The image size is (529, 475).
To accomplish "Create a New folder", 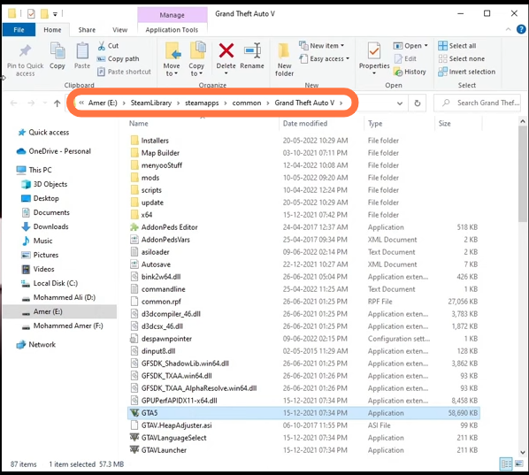I will (x=284, y=60).
